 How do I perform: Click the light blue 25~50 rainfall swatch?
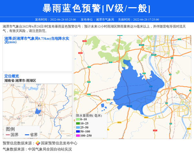[78, 128]
